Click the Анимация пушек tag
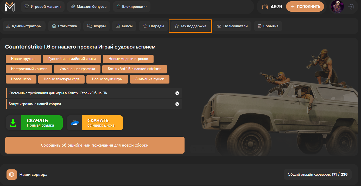This screenshot has height=186, width=361. tap(150, 79)
